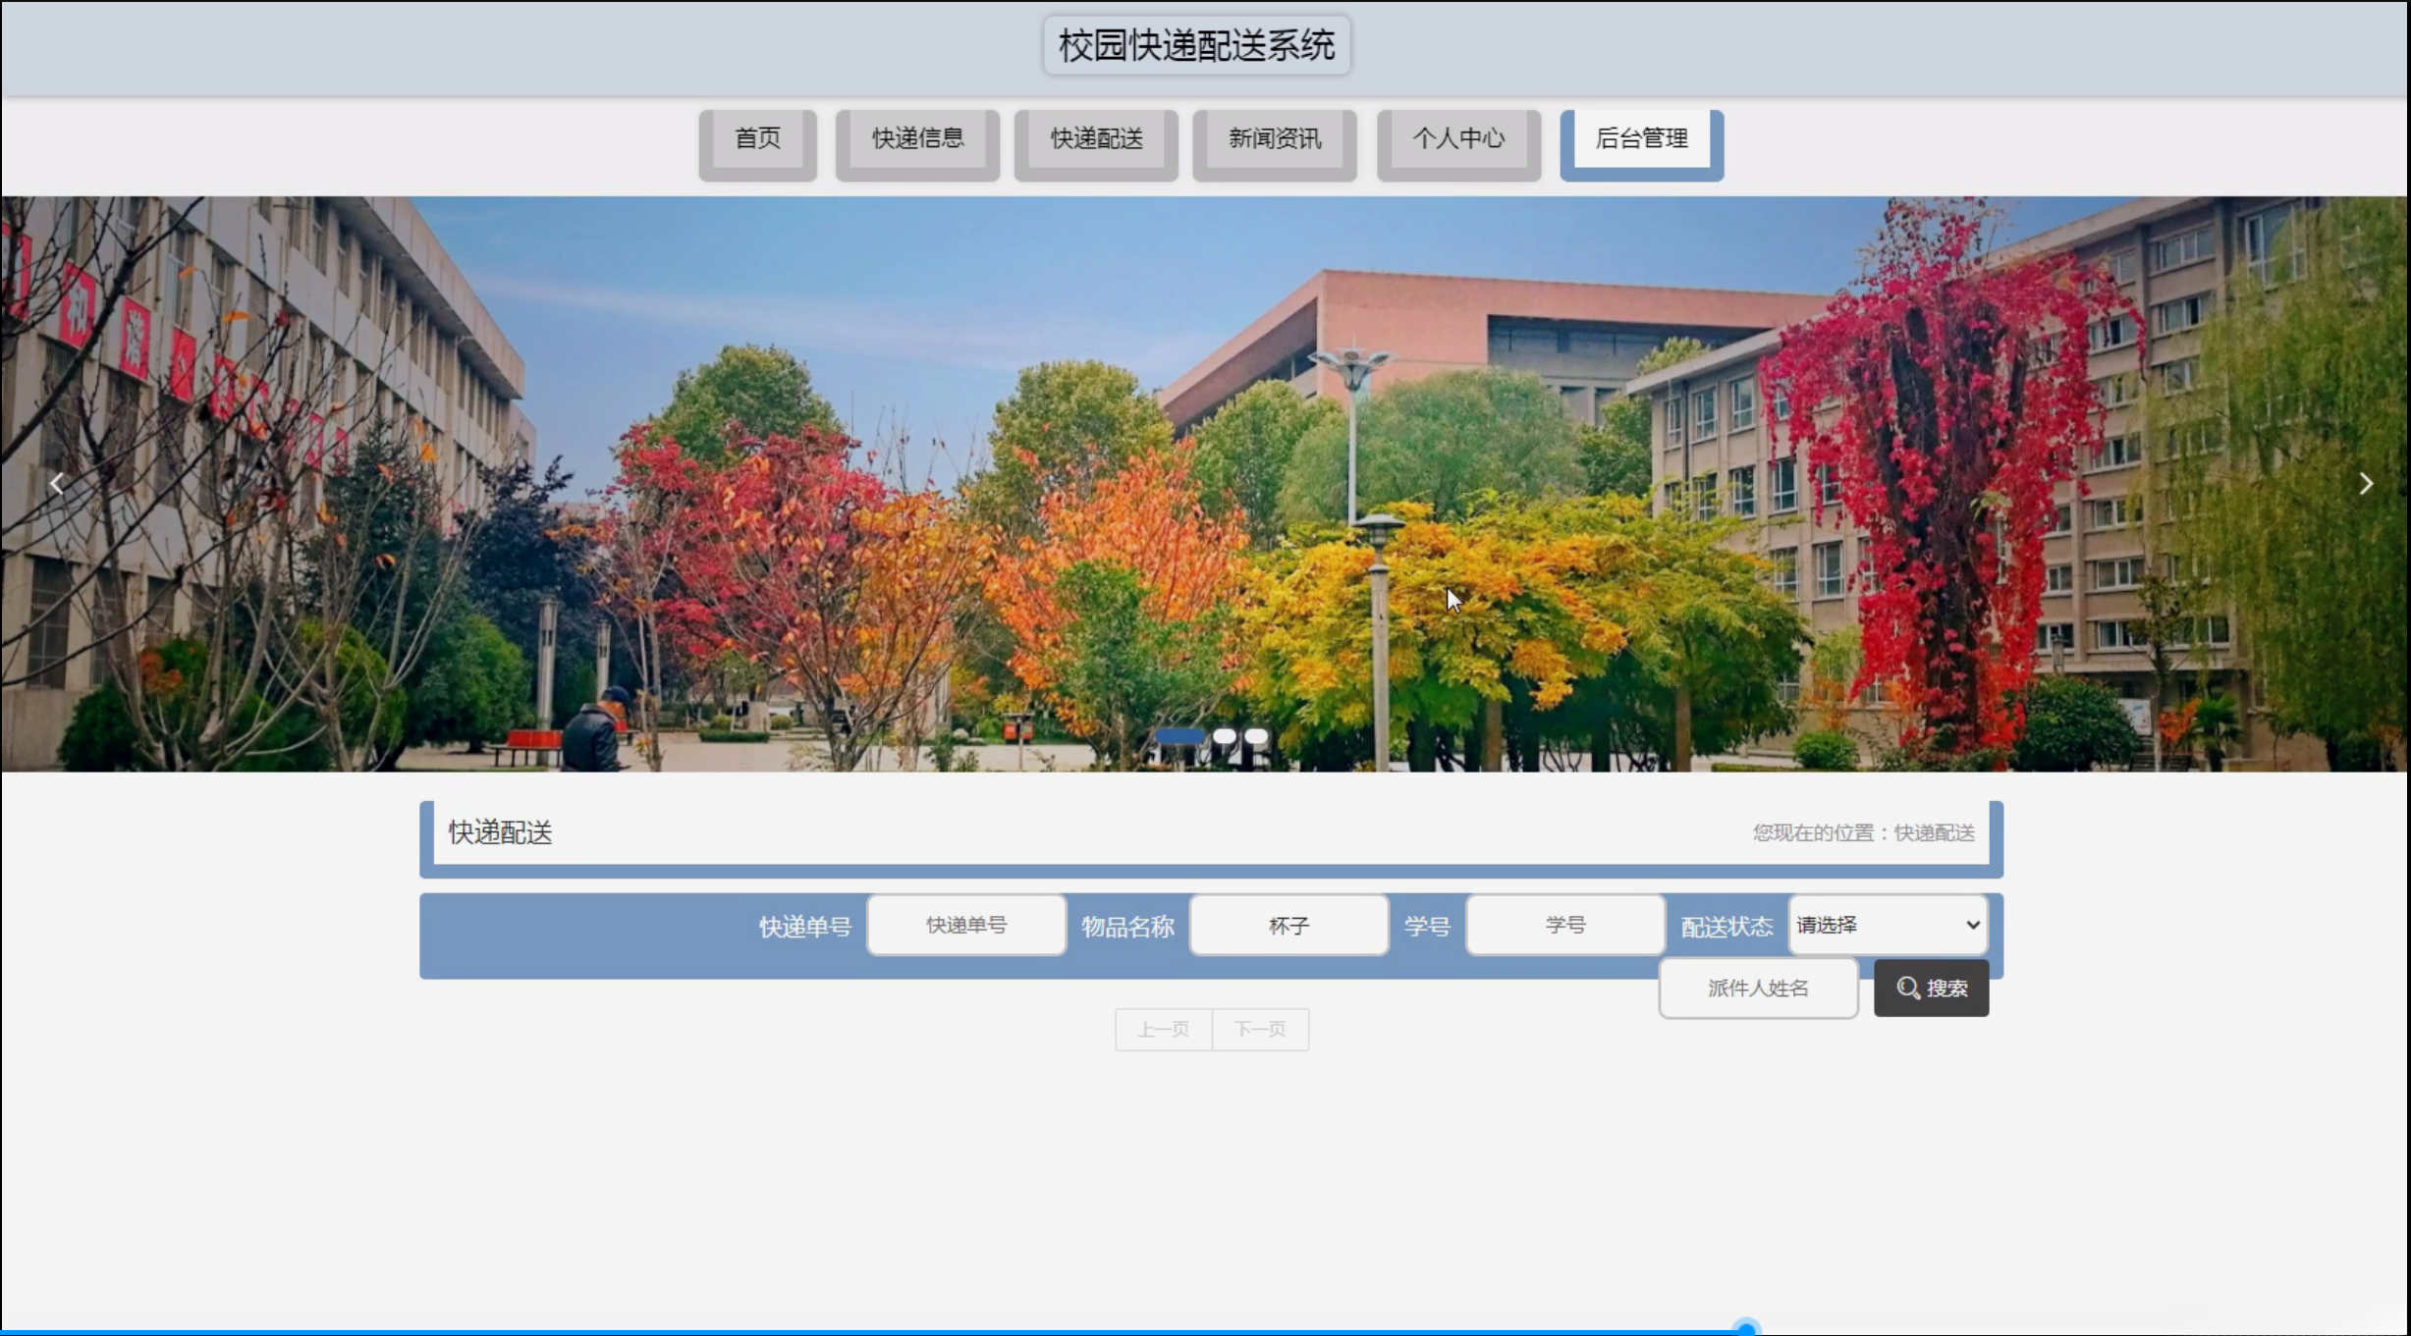Advance to the next carousel banner slide
Screen dimensions: 2411x1336
click(2366, 483)
